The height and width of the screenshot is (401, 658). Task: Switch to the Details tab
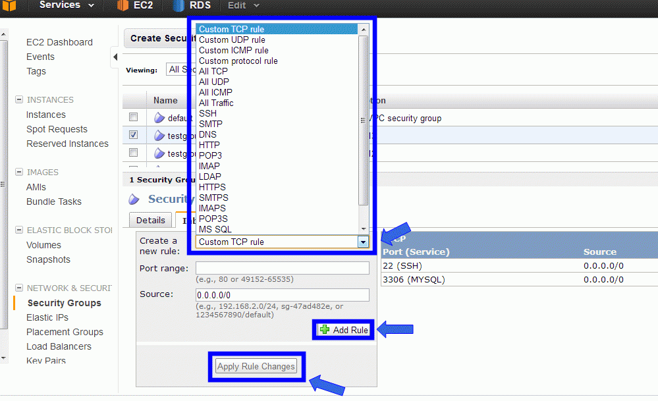pos(151,220)
